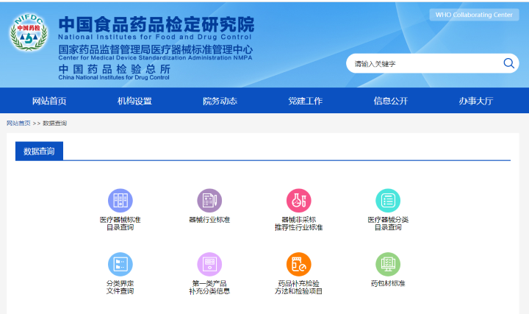This screenshot has width=529, height=314.
Task: Open the 信息公开 menu item
Action: (390, 101)
